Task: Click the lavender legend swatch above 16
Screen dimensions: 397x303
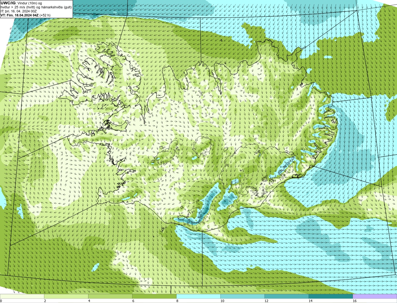Action: (375, 296)
